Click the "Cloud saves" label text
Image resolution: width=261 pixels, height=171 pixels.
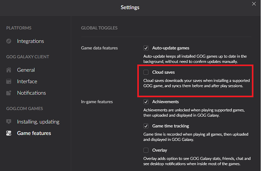[163, 72]
